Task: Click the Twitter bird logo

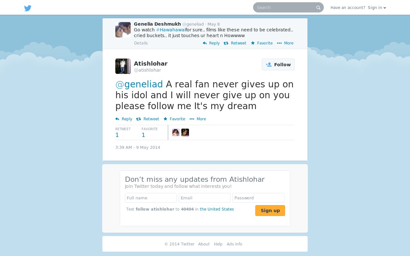Action: tap(28, 8)
